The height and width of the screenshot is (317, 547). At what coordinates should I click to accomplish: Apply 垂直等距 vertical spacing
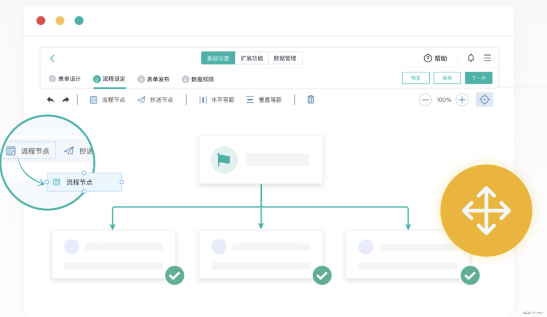264,100
